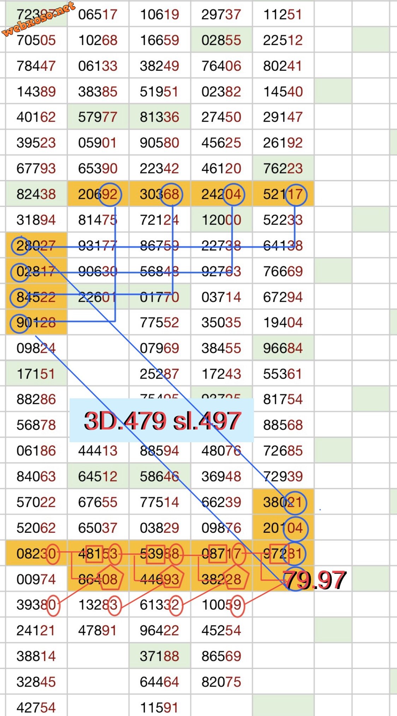The width and height of the screenshot is (397, 716).
Task: Click cell 88568
Action: (283, 425)
